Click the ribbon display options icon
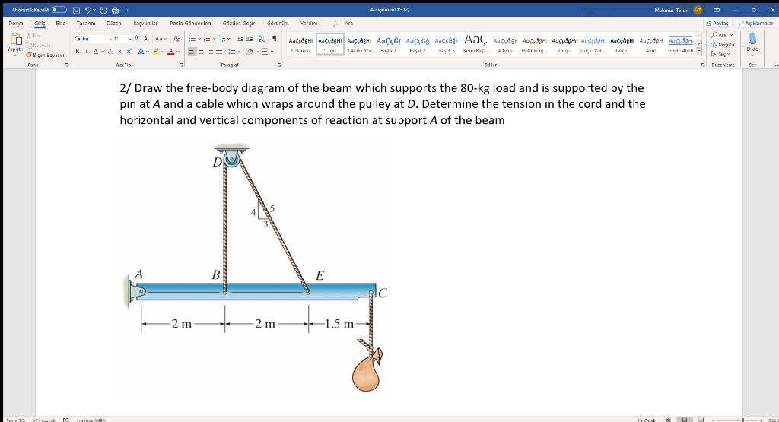This screenshot has width=779, height=422. click(717, 10)
